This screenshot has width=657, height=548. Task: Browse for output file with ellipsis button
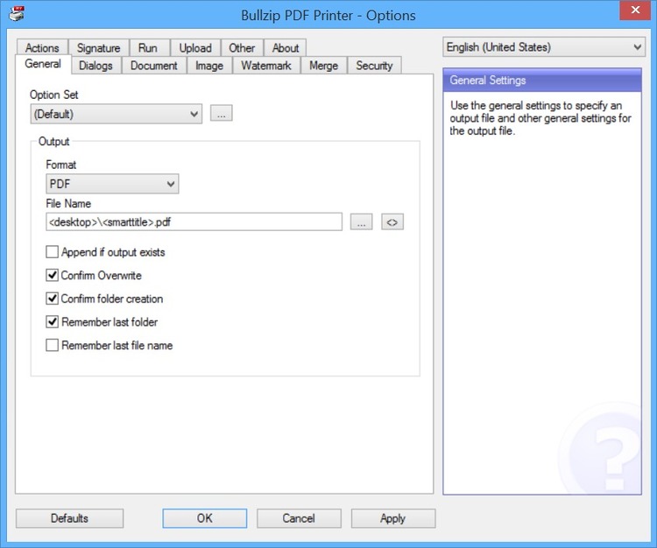coord(361,221)
